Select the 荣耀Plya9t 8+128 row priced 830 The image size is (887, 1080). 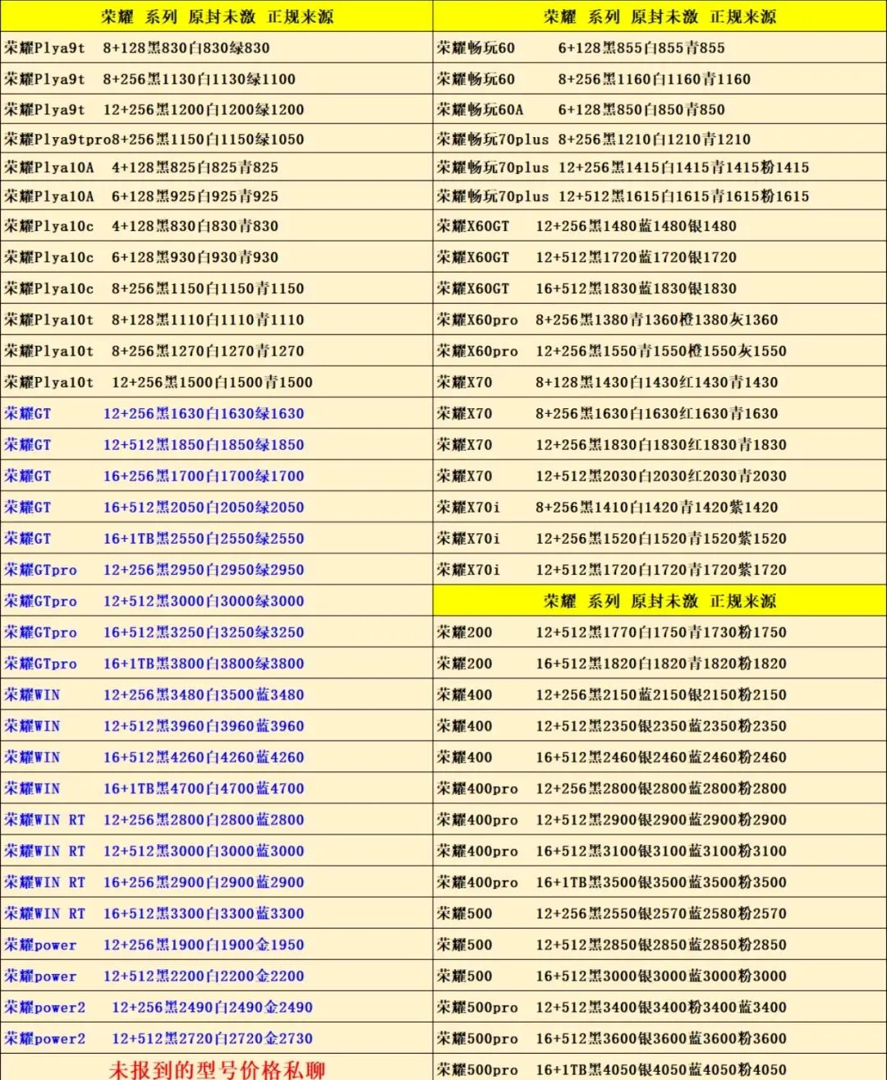(217, 48)
